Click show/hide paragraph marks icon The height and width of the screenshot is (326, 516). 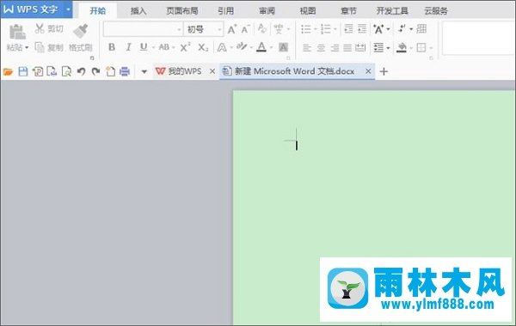(x=402, y=29)
